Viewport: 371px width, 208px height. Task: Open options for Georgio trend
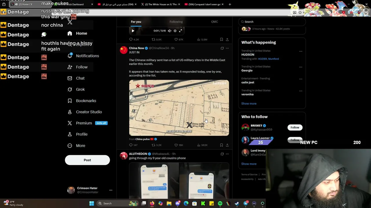301,67
